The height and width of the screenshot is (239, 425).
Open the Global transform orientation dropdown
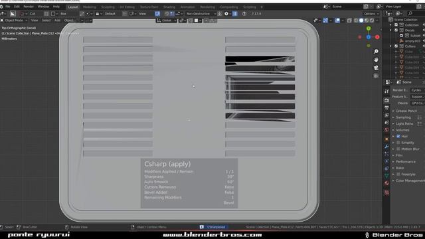pos(166,21)
